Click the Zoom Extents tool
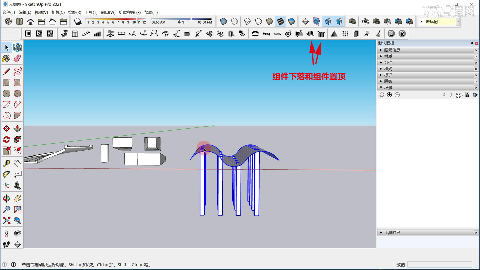480x270 pixels. point(6,220)
